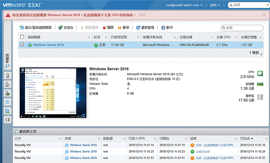Screen dimensions: 270x163
Task: Open the Windows Server 2016 console thumbnail
Action: 53,93
